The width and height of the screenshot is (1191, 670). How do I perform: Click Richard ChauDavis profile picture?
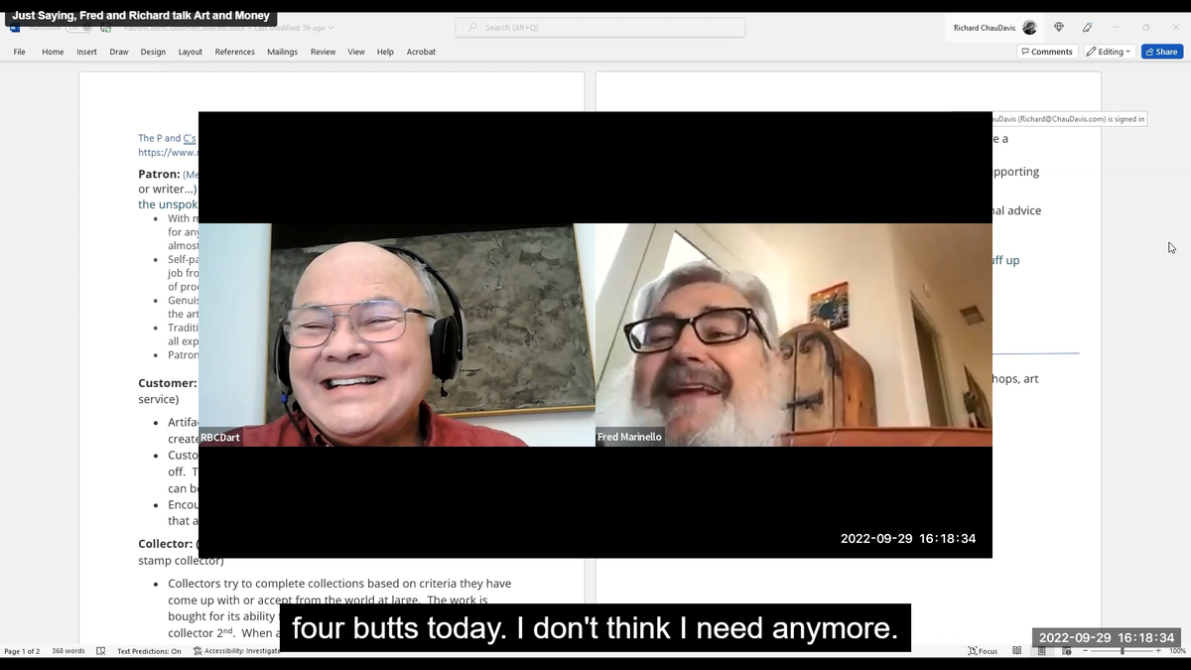pyautogui.click(x=1028, y=28)
